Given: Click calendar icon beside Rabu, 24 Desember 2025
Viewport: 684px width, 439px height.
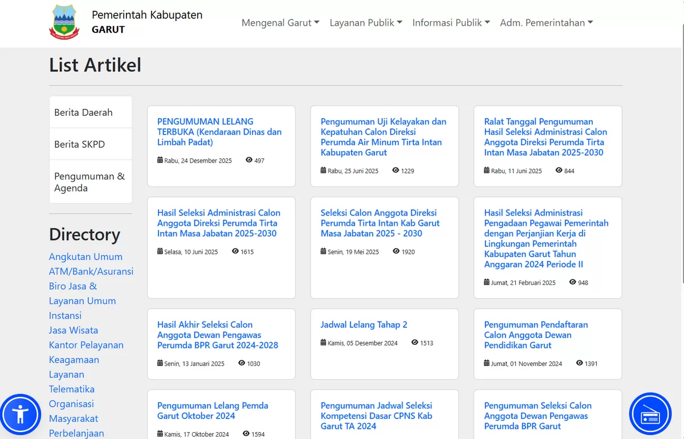Looking at the screenshot, I should coord(160,160).
